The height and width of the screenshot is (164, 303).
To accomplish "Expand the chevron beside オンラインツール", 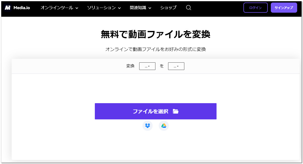I will [77, 8].
